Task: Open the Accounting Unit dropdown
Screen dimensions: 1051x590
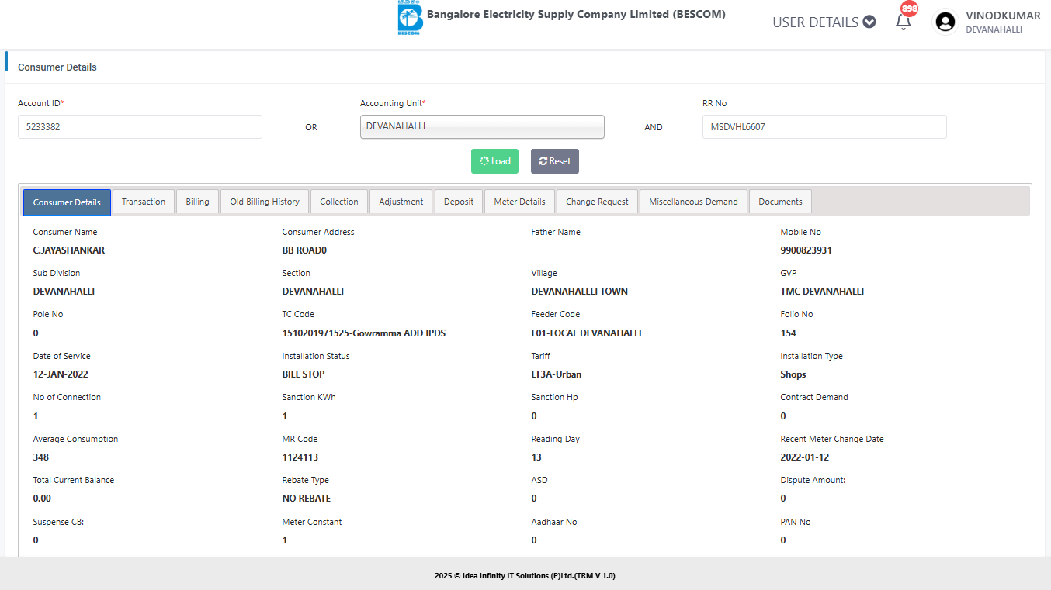Action: [x=482, y=126]
